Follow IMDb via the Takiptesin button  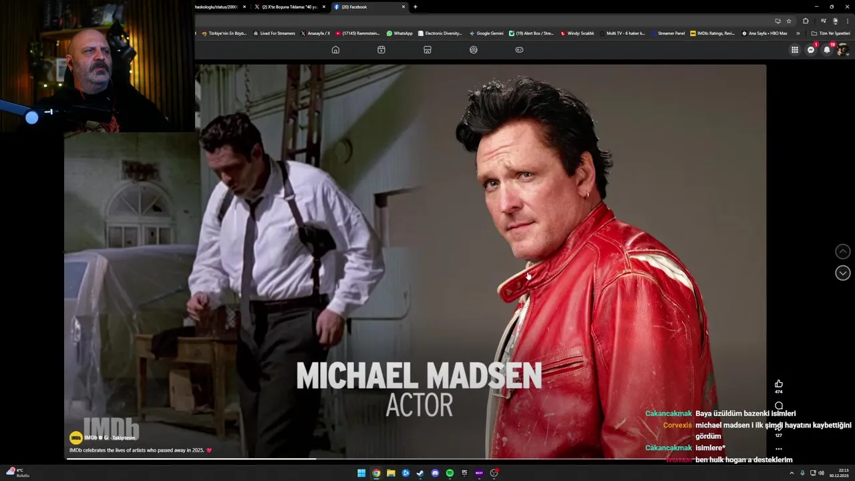coord(124,438)
